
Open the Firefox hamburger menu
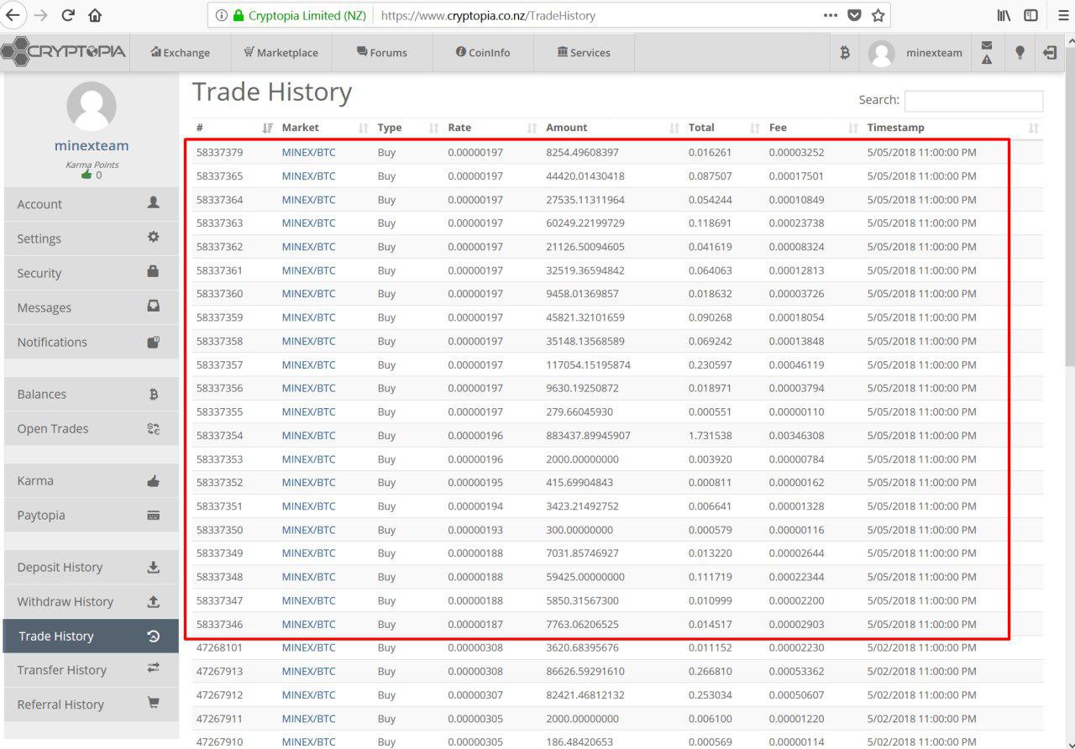pyautogui.click(x=1062, y=15)
